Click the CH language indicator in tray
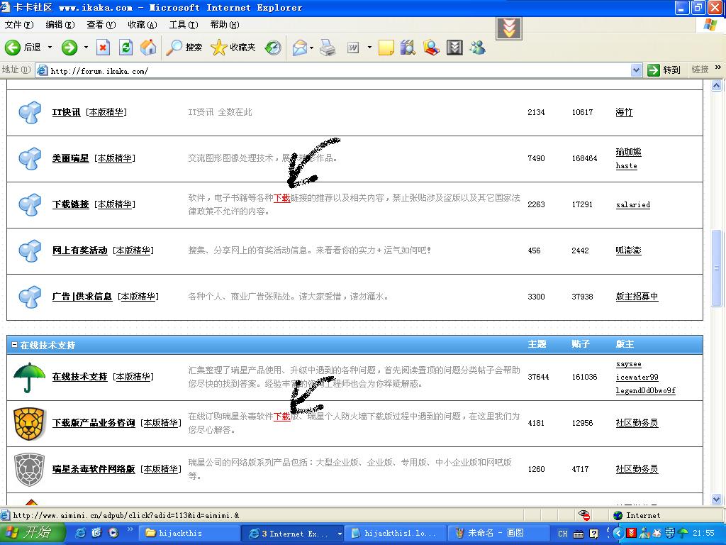 [x=562, y=534]
